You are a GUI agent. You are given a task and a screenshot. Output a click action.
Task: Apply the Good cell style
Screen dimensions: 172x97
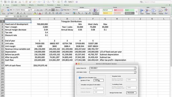tap(130, 10)
